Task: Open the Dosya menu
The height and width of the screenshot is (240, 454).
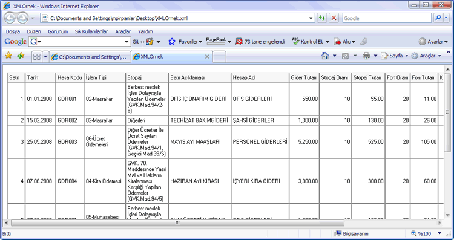Action: [x=13, y=31]
